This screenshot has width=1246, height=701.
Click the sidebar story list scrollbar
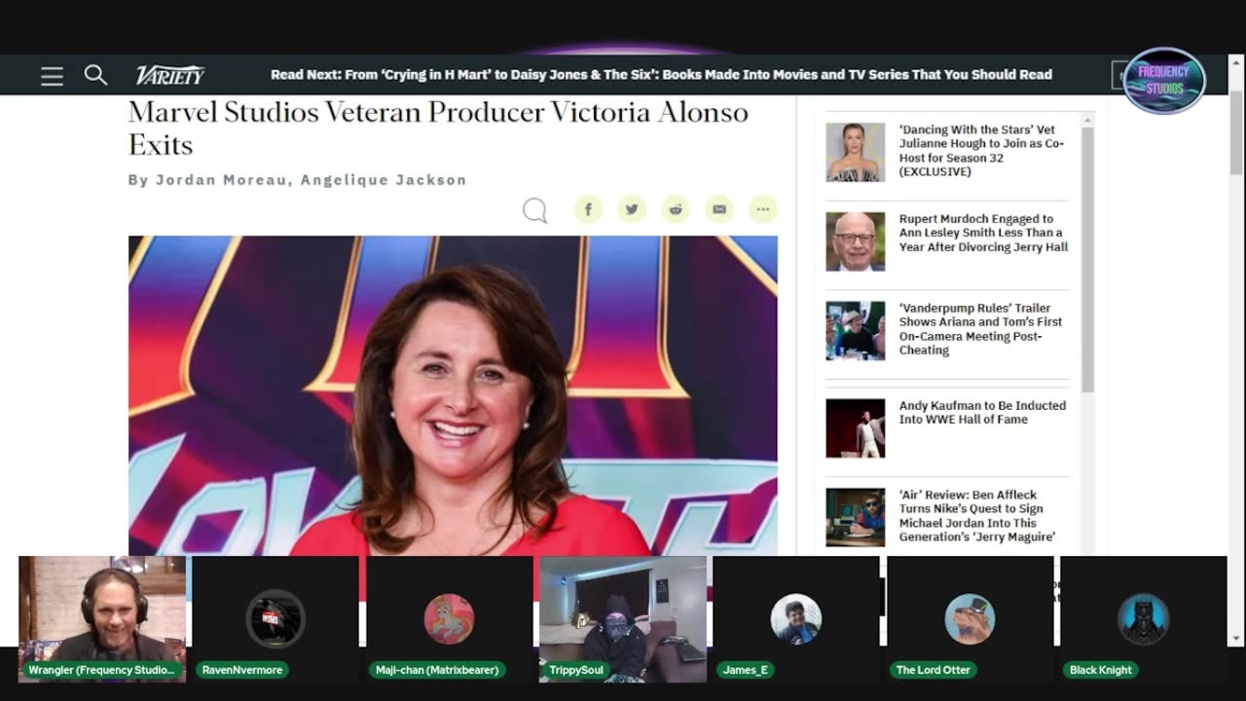click(x=1087, y=260)
